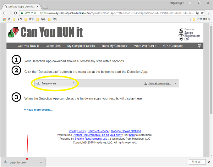Select the Desktop App browser tab
The height and width of the screenshot is (167, 213).
(21, 6)
